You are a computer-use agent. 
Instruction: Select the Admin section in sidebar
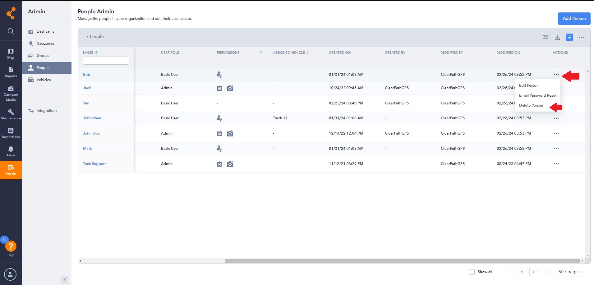(11, 170)
